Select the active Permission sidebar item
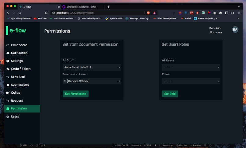The width and height of the screenshot is (246, 148). (x=22, y=108)
